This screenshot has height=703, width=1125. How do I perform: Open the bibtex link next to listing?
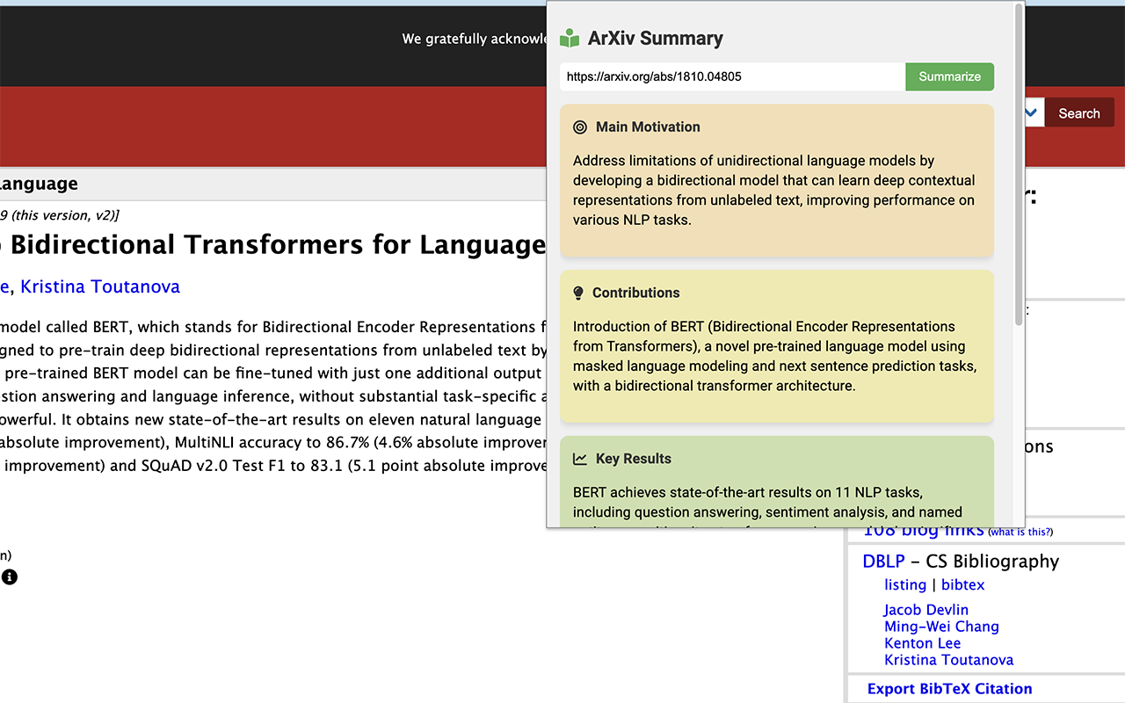(x=962, y=584)
